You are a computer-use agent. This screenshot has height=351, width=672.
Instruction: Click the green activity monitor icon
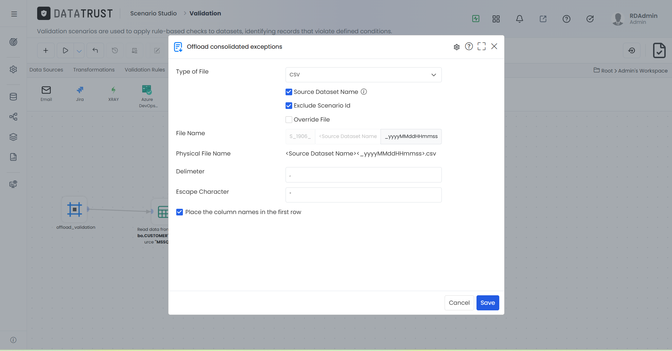click(x=476, y=19)
